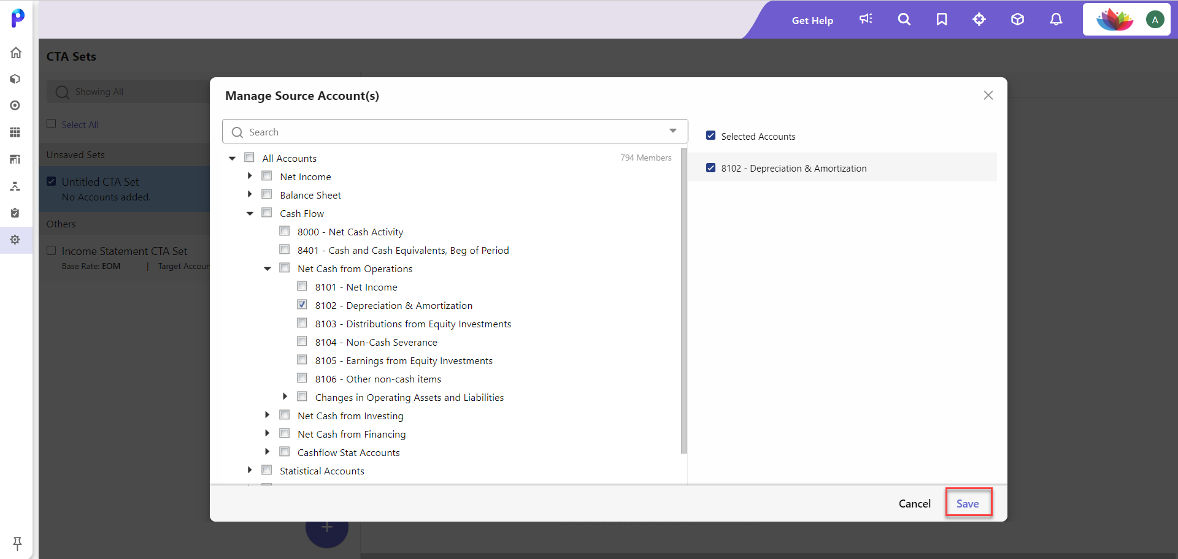Image resolution: width=1178 pixels, height=559 pixels.
Task: Expand the Balance Sheet tree node
Action: click(250, 194)
